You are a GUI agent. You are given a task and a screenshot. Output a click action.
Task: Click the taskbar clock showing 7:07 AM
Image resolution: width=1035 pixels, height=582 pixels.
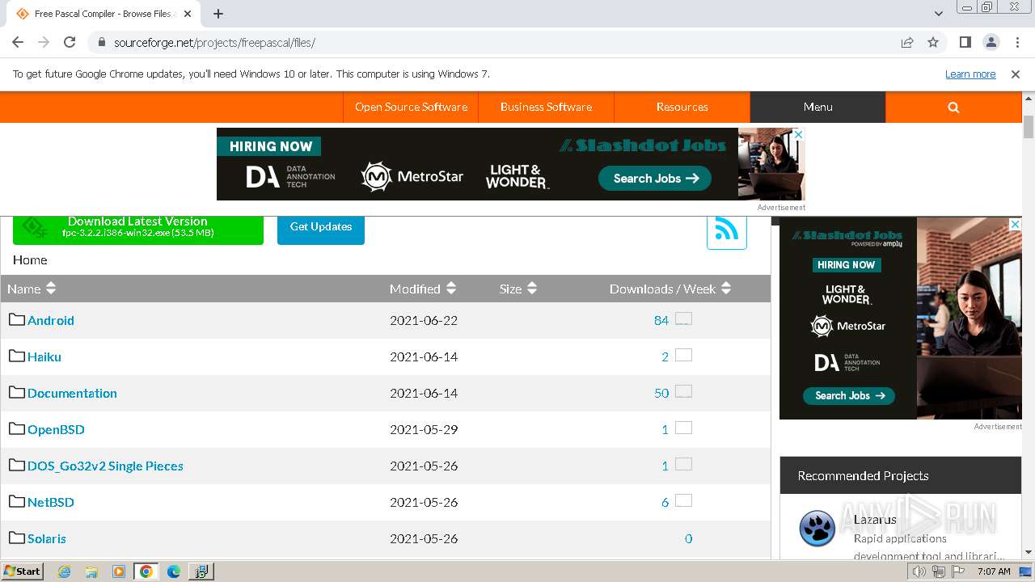[x=994, y=571]
